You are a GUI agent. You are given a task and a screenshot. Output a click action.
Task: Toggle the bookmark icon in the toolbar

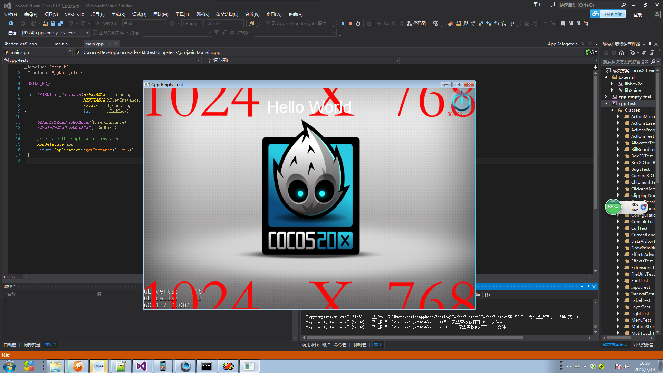point(563,23)
